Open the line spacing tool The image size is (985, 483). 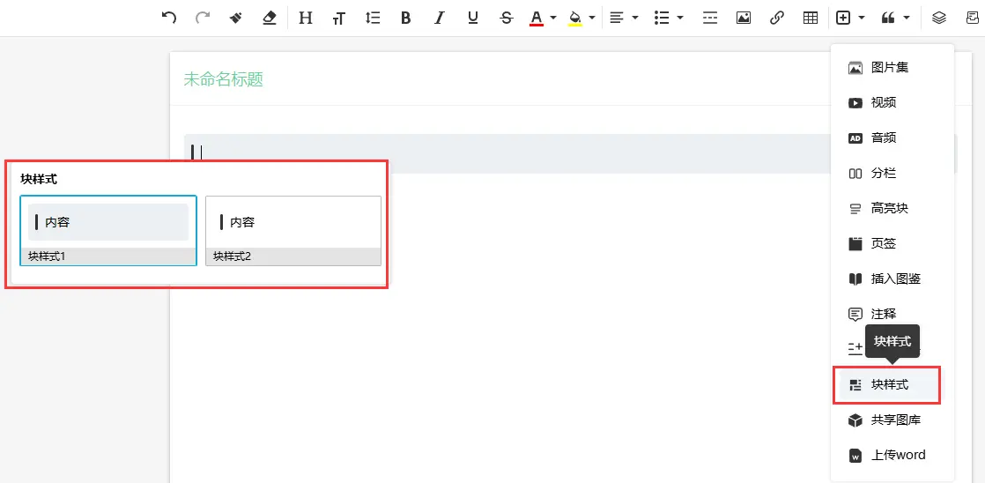[373, 18]
